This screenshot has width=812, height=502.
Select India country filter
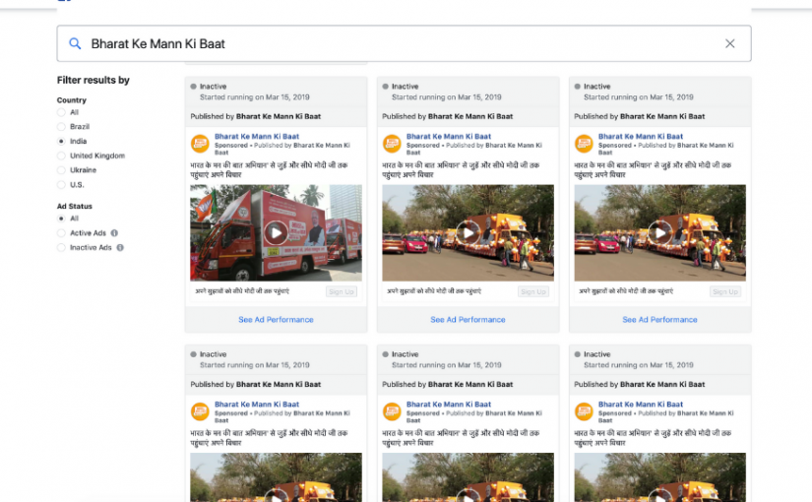pos(61,142)
